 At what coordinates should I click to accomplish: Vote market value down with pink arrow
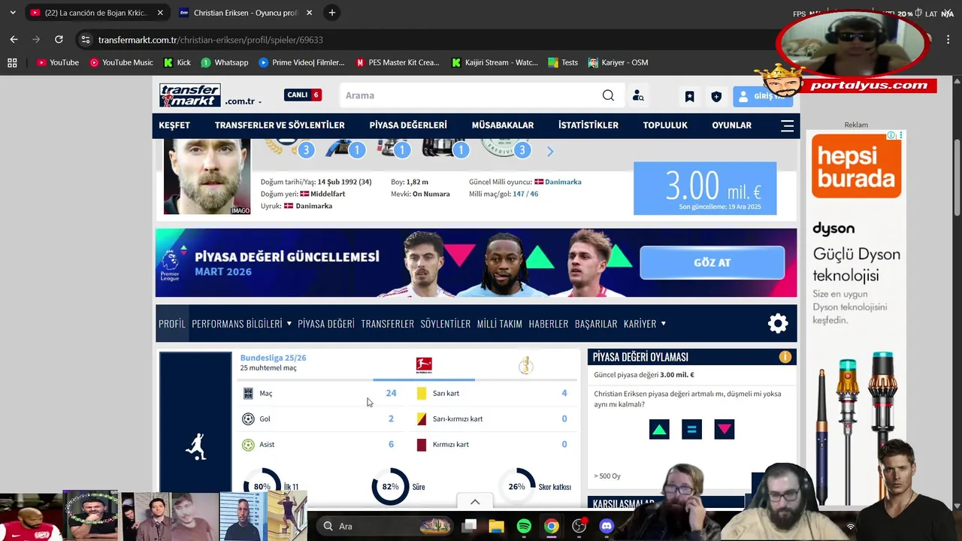pyautogui.click(x=725, y=429)
